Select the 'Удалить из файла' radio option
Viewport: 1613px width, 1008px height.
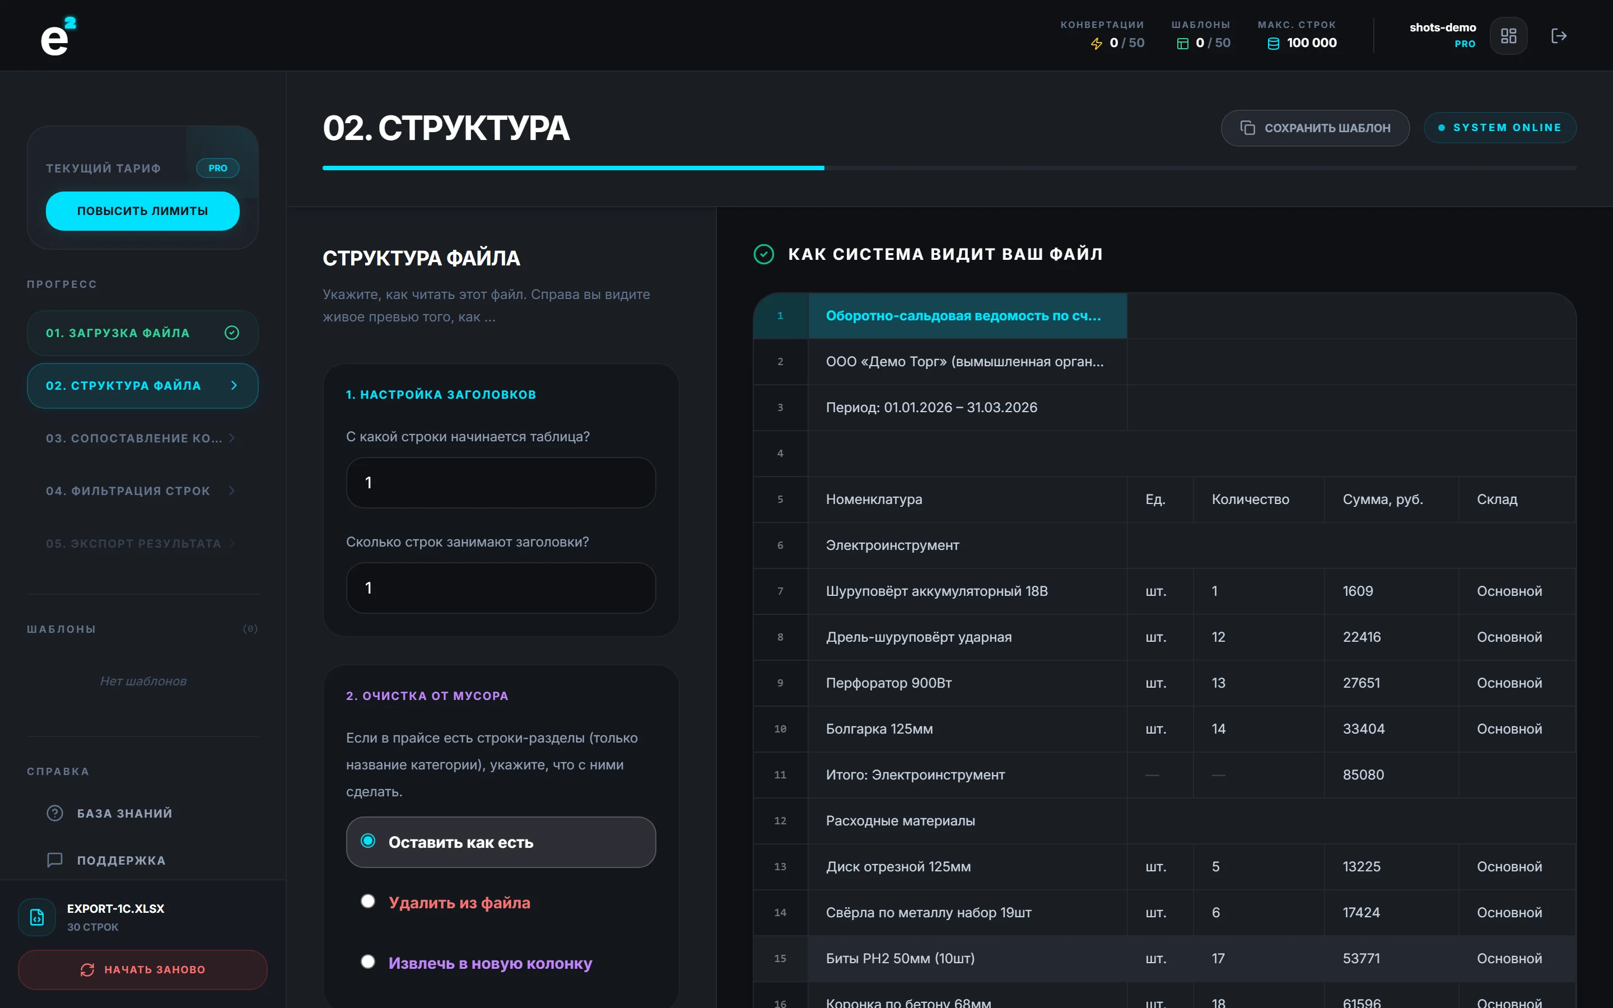(x=368, y=902)
